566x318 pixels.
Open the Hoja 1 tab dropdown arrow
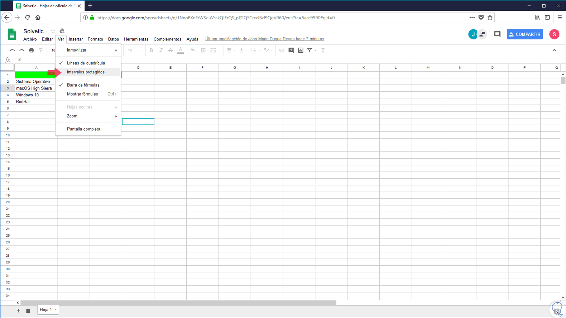tap(56, 310)
